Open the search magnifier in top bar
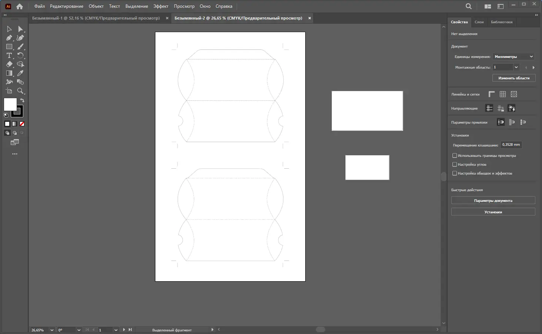 tap(469, 6)
